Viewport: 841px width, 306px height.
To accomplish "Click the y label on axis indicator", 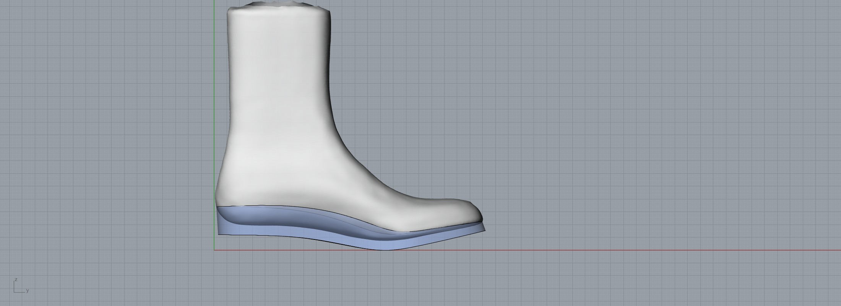I will point(28,291).
